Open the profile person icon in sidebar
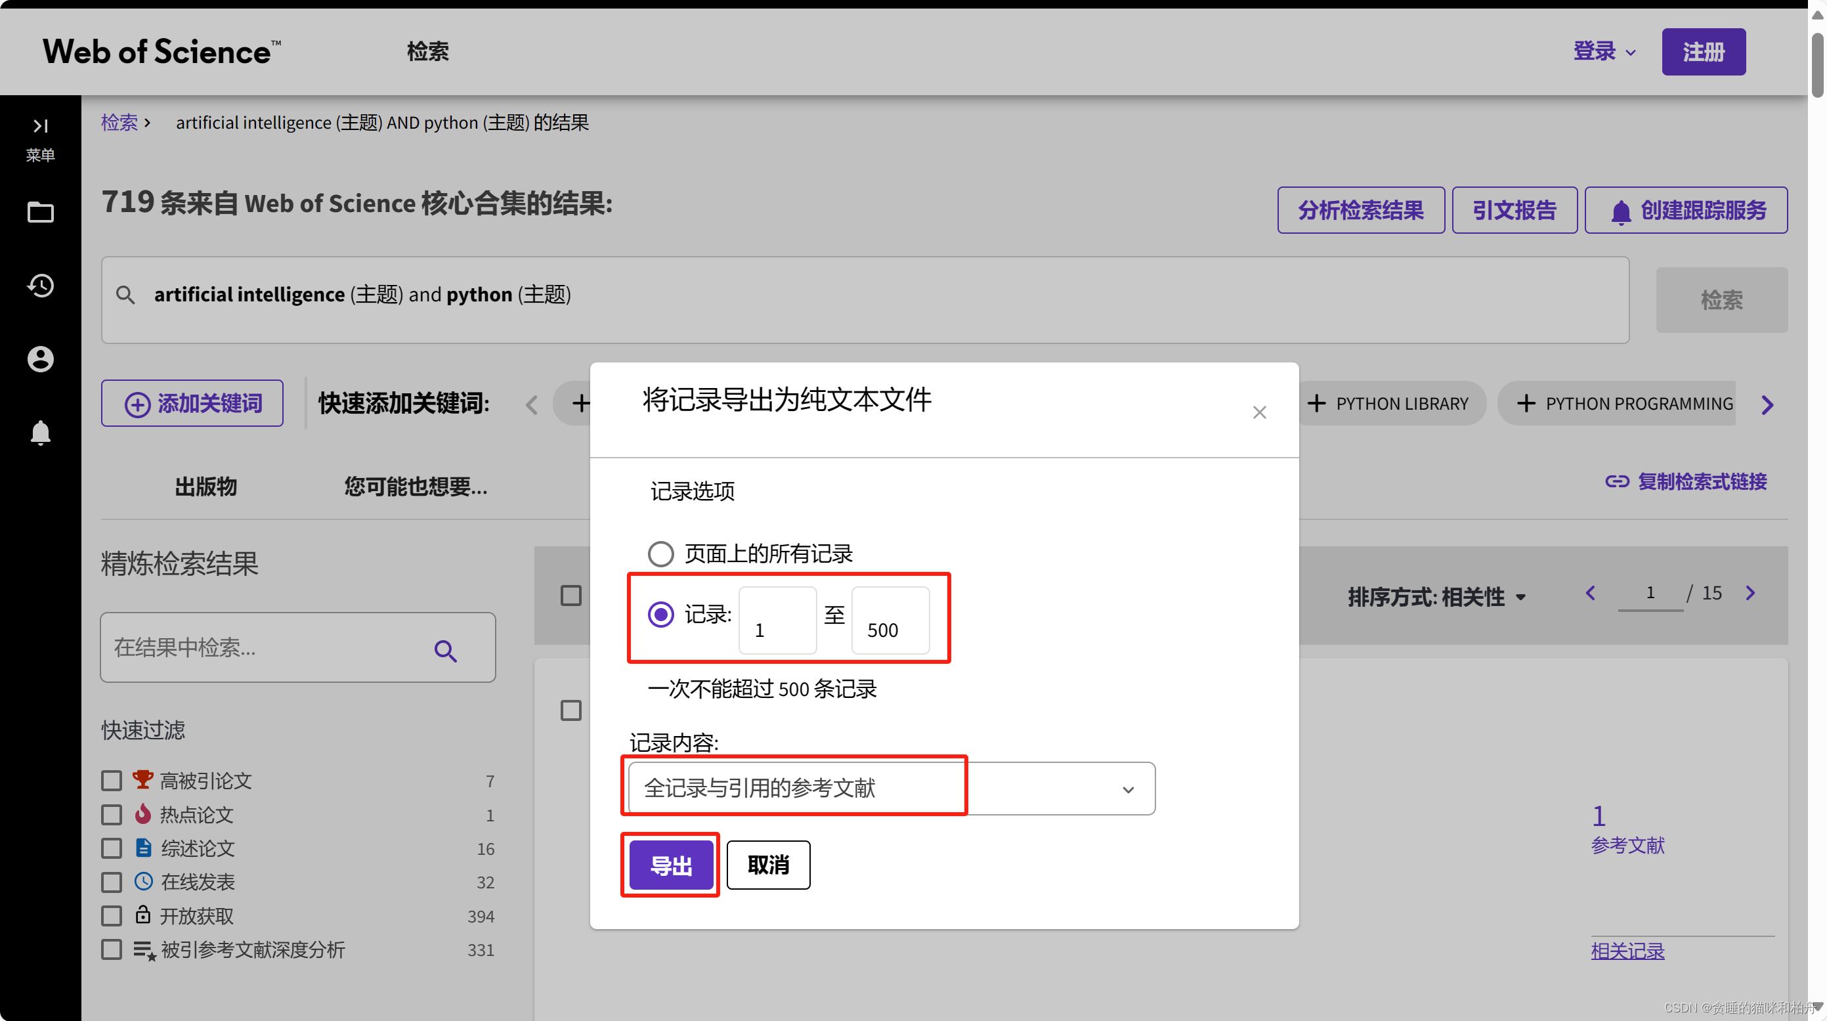Viewport: 1827px width, 1021px height. coord(41,359)
